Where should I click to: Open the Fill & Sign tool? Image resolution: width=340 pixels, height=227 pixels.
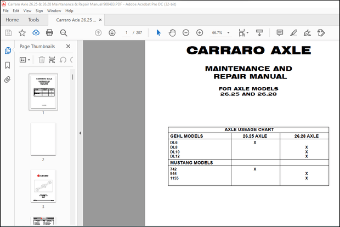[307, 33]
